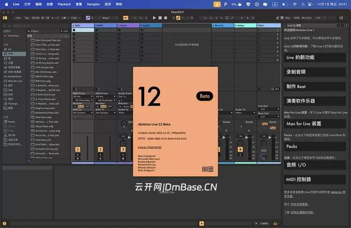Click the Stop button in the transport
351x228 pixels.
(x=160, y=18)
